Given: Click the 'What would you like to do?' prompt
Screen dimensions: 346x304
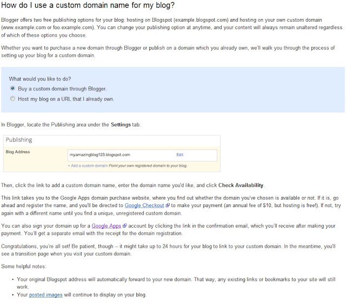Looking at the screenshot, I should tap(40, 79).
